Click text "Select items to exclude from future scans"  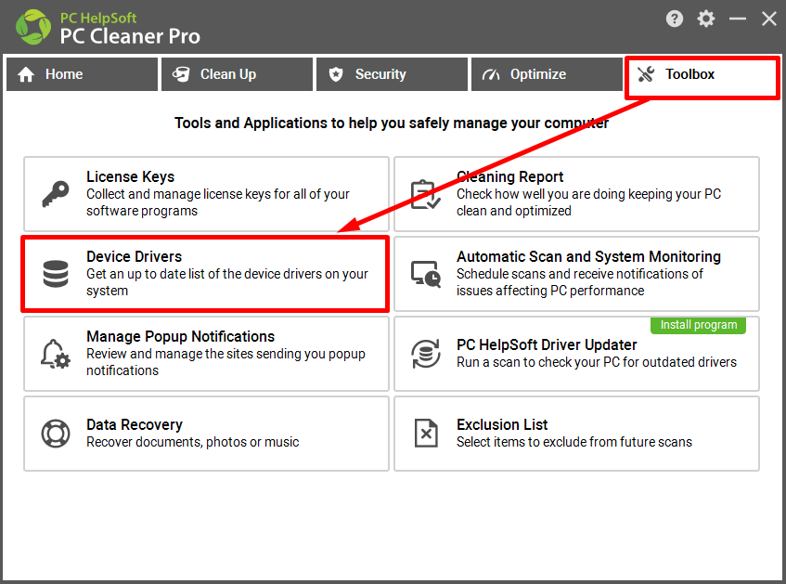click(x=574, y=442)
